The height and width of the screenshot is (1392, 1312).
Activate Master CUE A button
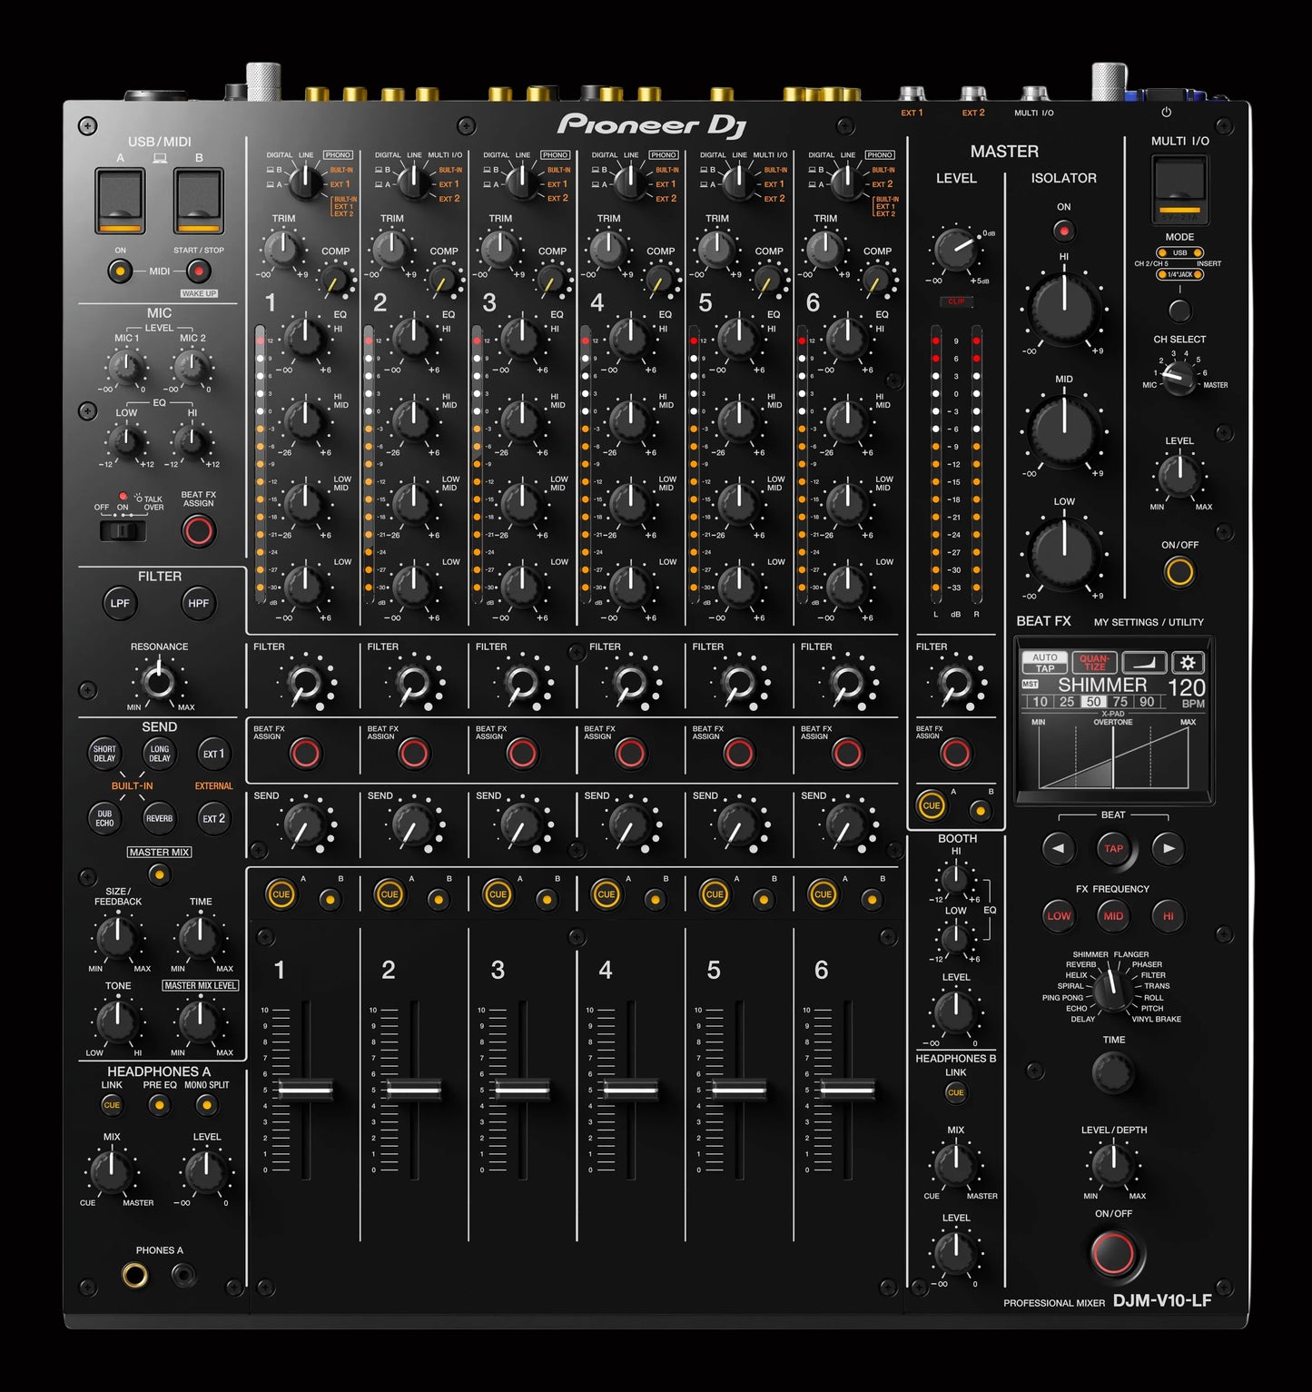(x=931, y=805)
